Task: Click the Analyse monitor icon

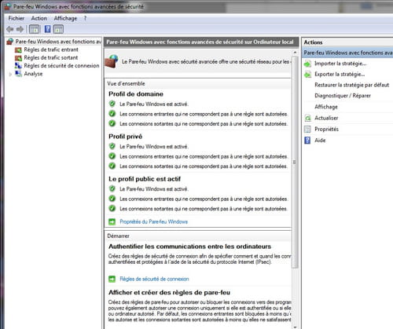Action: pos(18,74)
